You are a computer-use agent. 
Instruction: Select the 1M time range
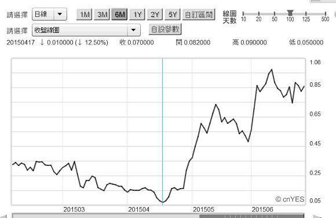pos(84,14)
